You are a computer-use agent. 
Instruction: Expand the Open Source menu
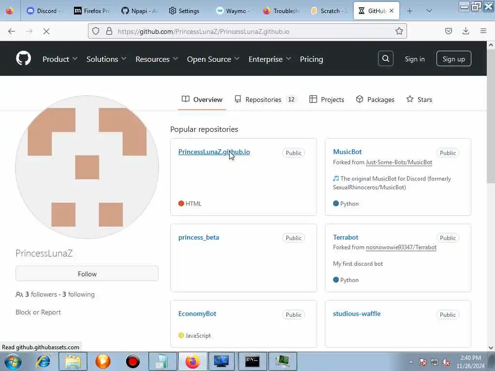coord(213,59)
